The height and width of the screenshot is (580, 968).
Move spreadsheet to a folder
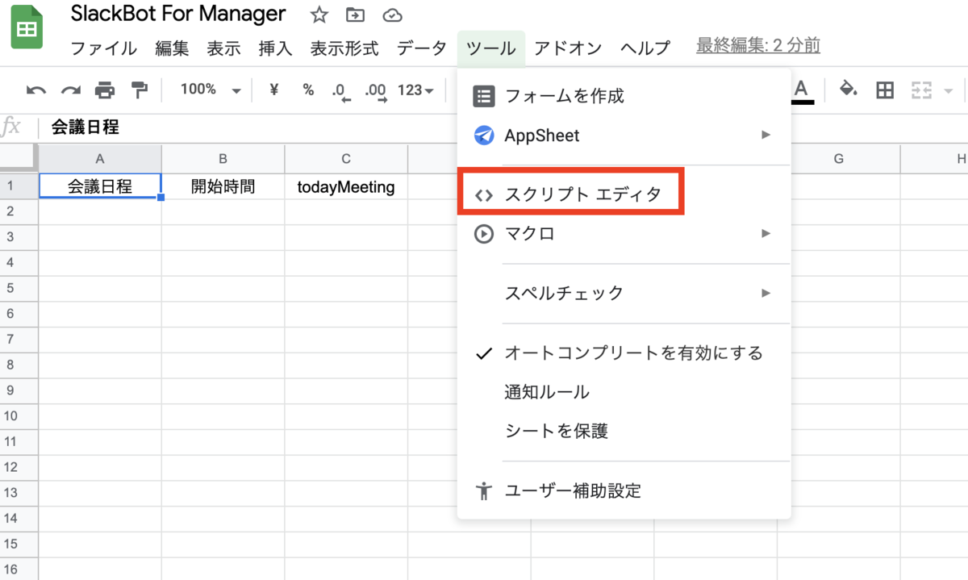(355, 15)
